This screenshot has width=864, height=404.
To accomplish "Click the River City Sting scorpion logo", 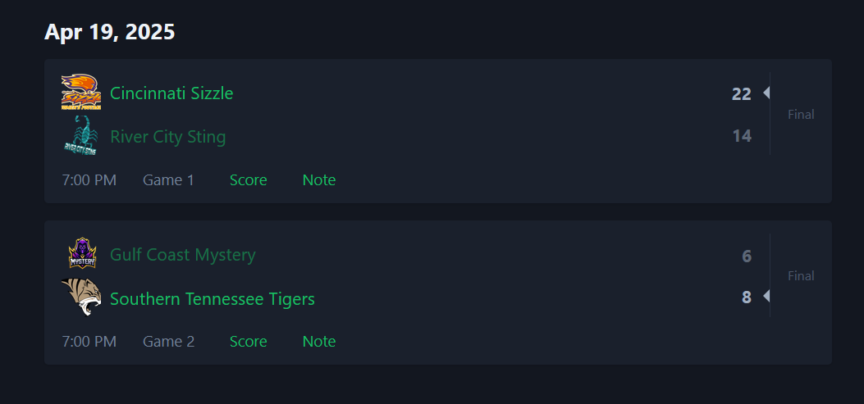I will click(x=81, y=135).
